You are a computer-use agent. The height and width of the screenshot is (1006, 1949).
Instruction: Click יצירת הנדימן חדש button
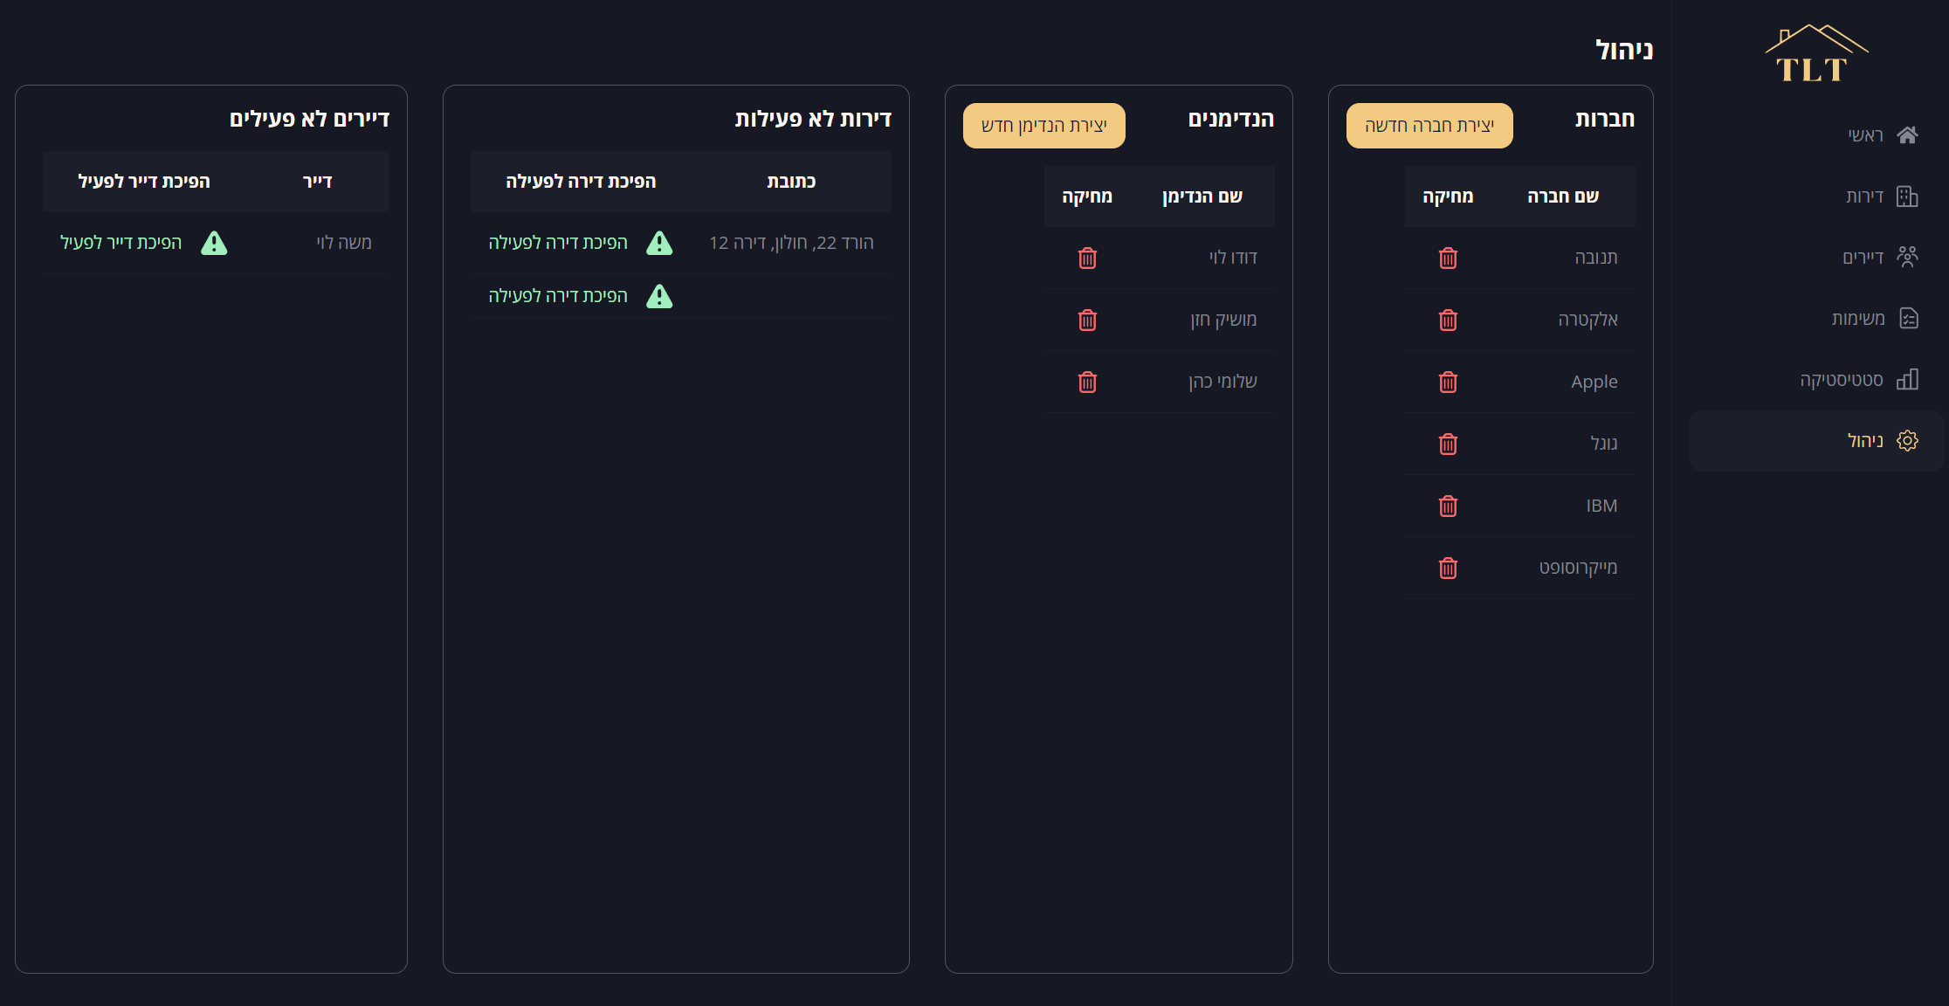pos(1044,126)
